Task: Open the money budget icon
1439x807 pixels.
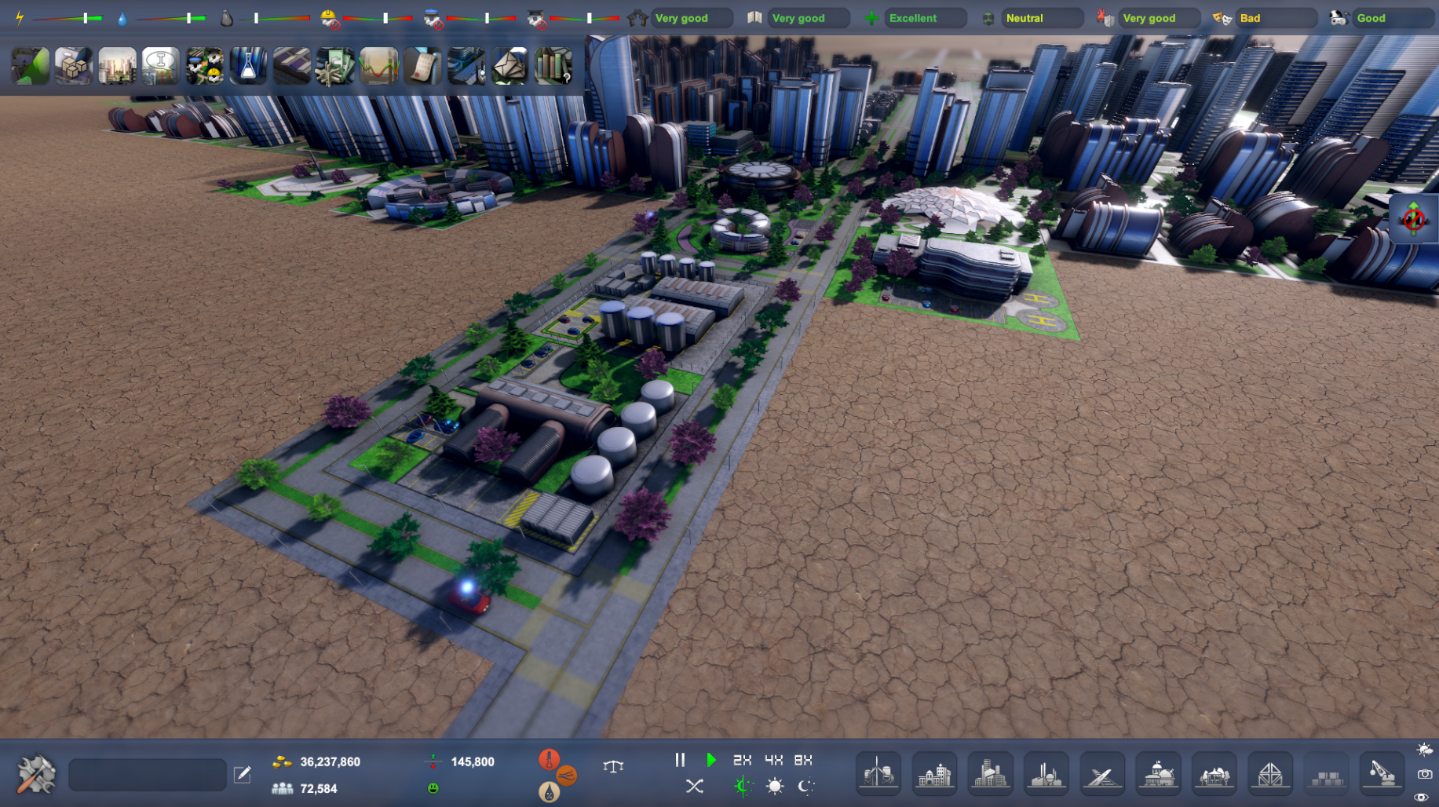Action: point(335,66)
